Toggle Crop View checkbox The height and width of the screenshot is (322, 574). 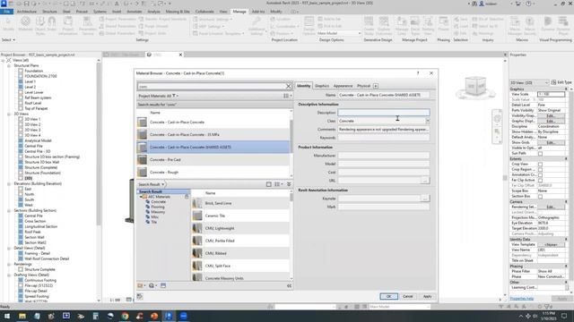click(x=540, y=165)
